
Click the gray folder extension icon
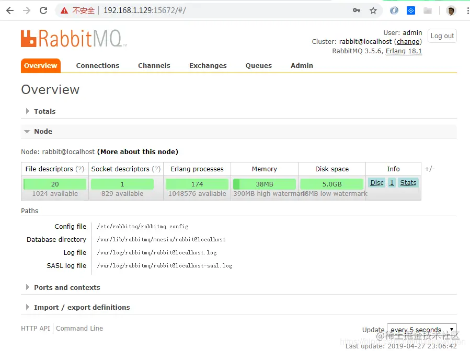click(x=428, y=11)
